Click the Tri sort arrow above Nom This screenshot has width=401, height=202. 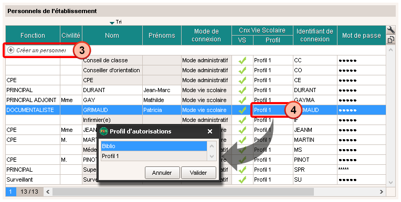[x=112, y=23]
